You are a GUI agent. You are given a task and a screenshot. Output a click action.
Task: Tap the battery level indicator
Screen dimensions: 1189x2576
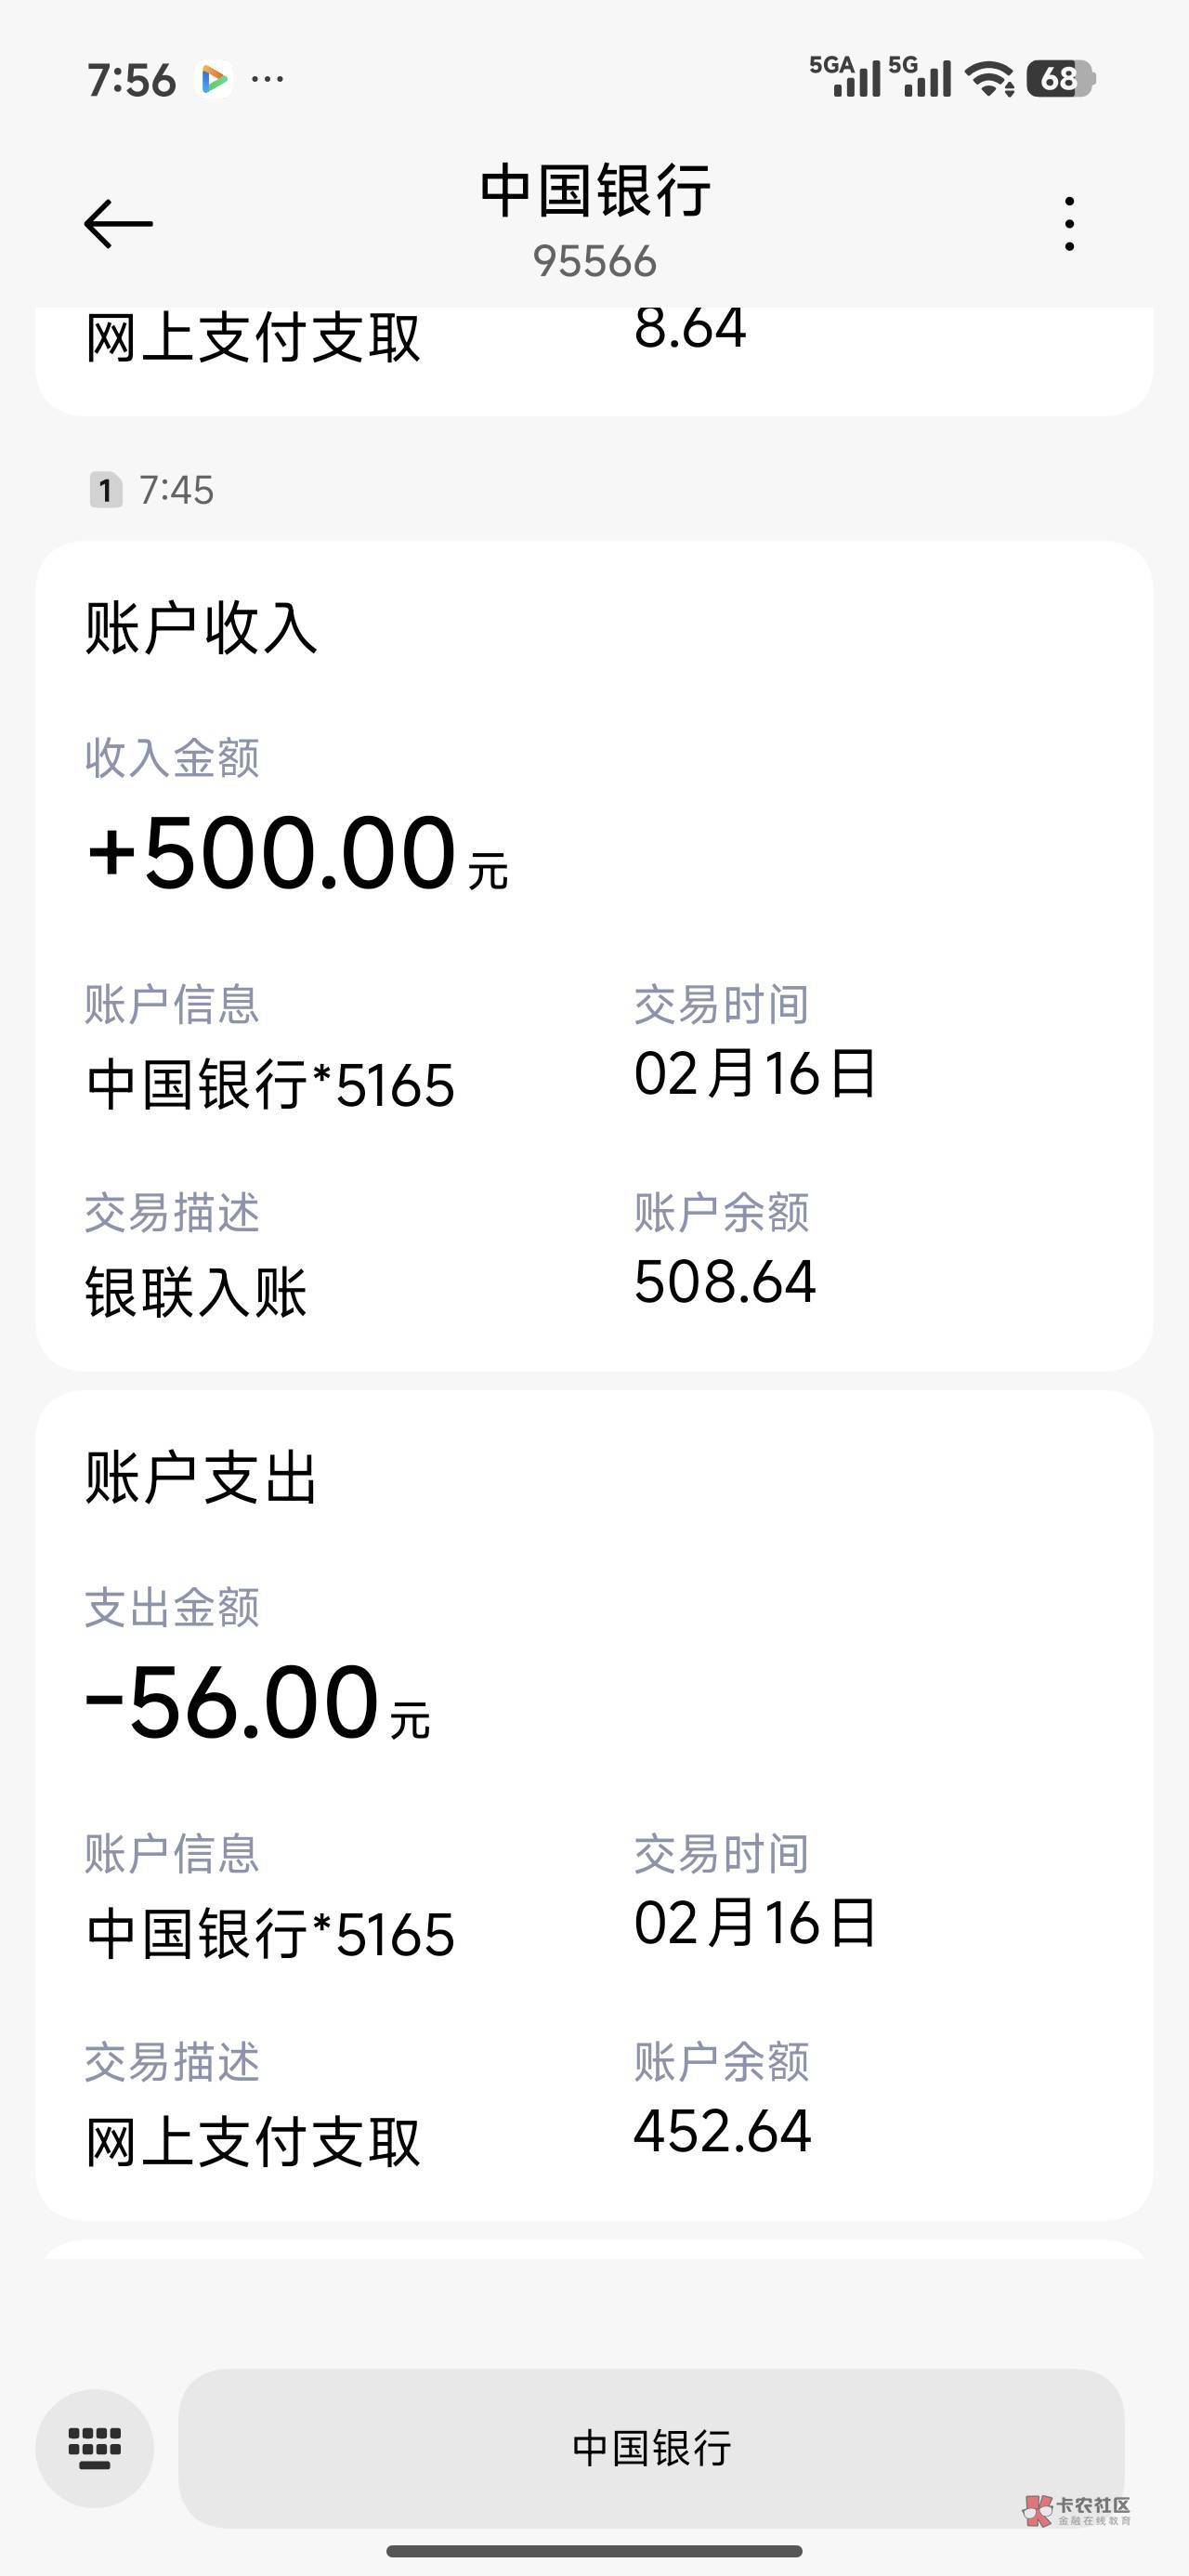(x=1060, y=78)
